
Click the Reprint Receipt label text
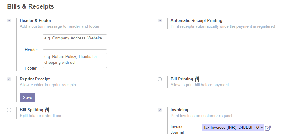tap(35, 79)
